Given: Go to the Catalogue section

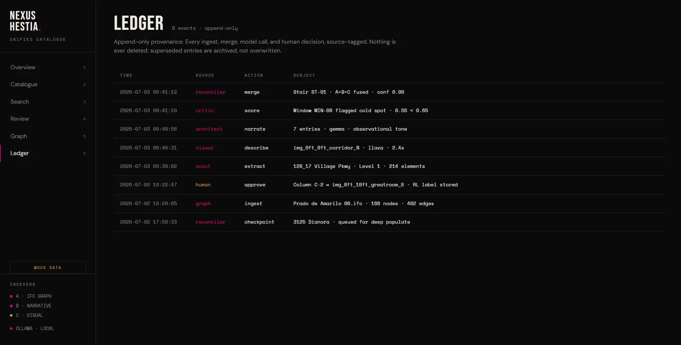Looking at the screenshot, I should tap(48, 85).
